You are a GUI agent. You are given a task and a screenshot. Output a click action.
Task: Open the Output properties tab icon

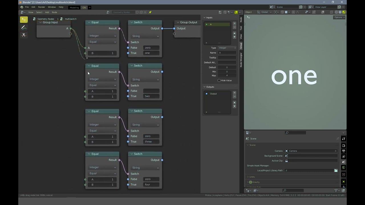(x=344, y=151)
